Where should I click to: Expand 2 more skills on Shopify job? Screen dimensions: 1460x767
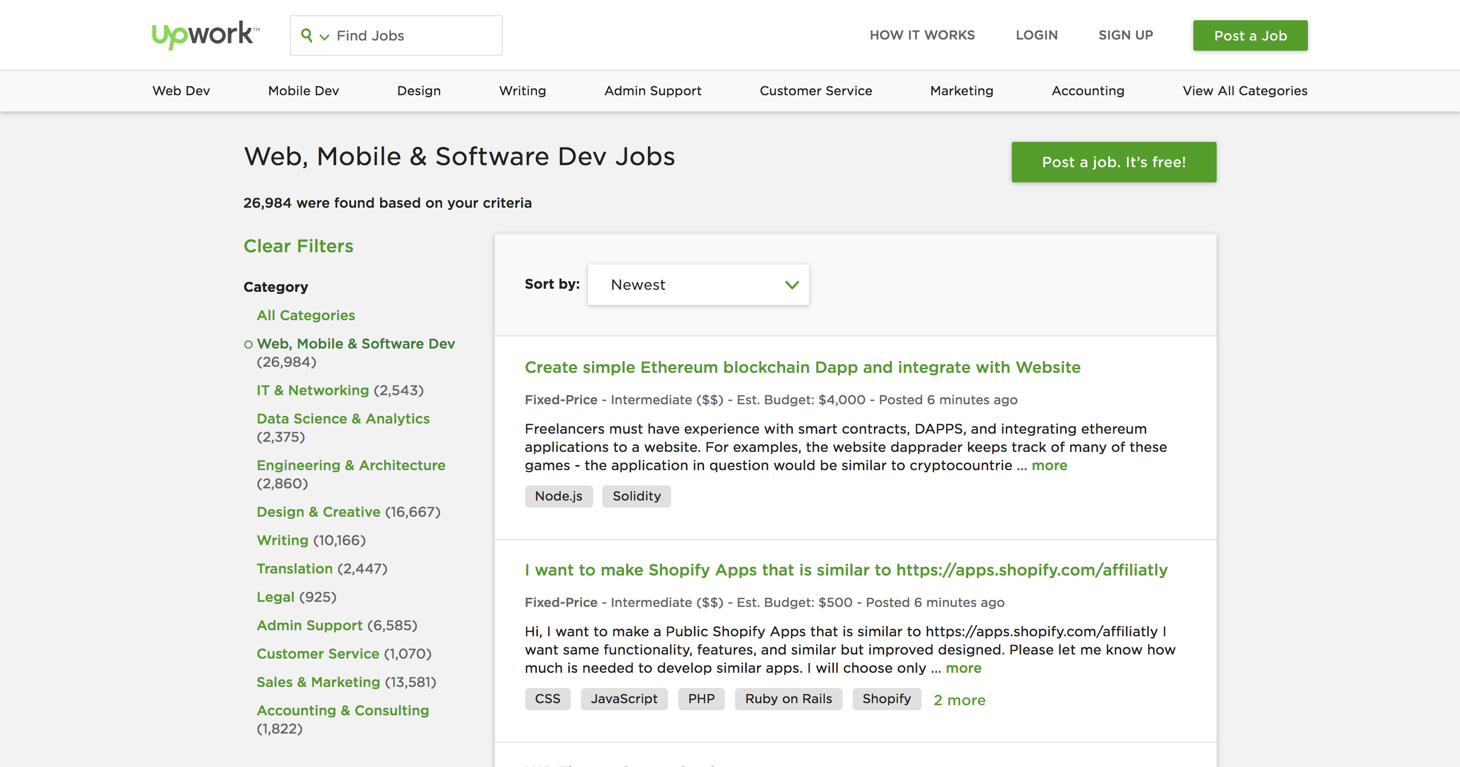[x=959, y=700]
